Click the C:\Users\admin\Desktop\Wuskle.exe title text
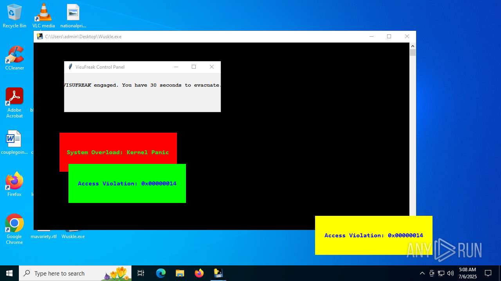This screenshot has width=501, height=281. tap(83, 36)
